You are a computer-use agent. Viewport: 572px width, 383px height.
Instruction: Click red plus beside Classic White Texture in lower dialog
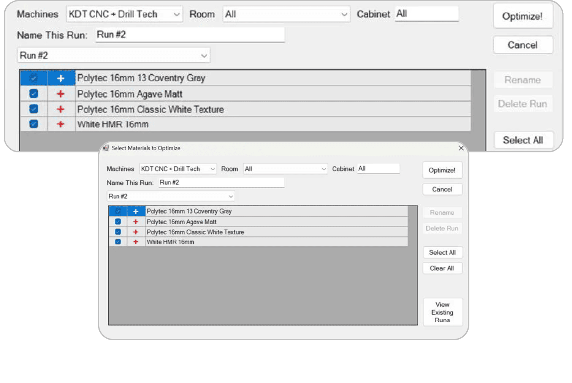coord(136,232)
